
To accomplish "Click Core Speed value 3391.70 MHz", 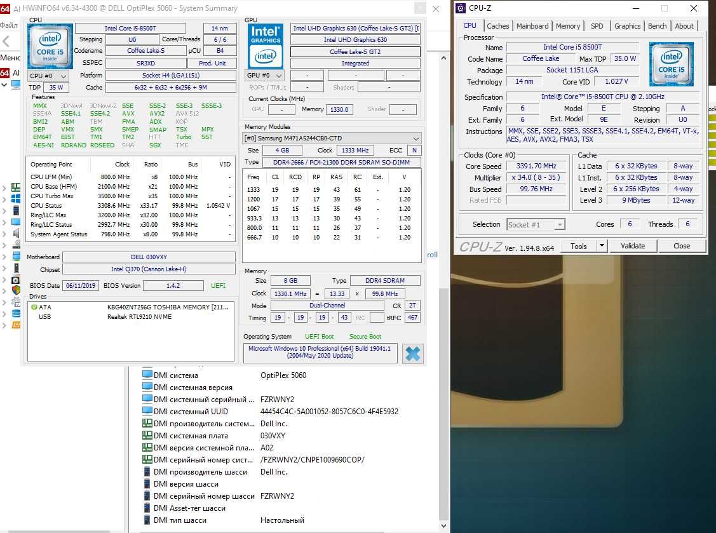I will click(536, 166).
